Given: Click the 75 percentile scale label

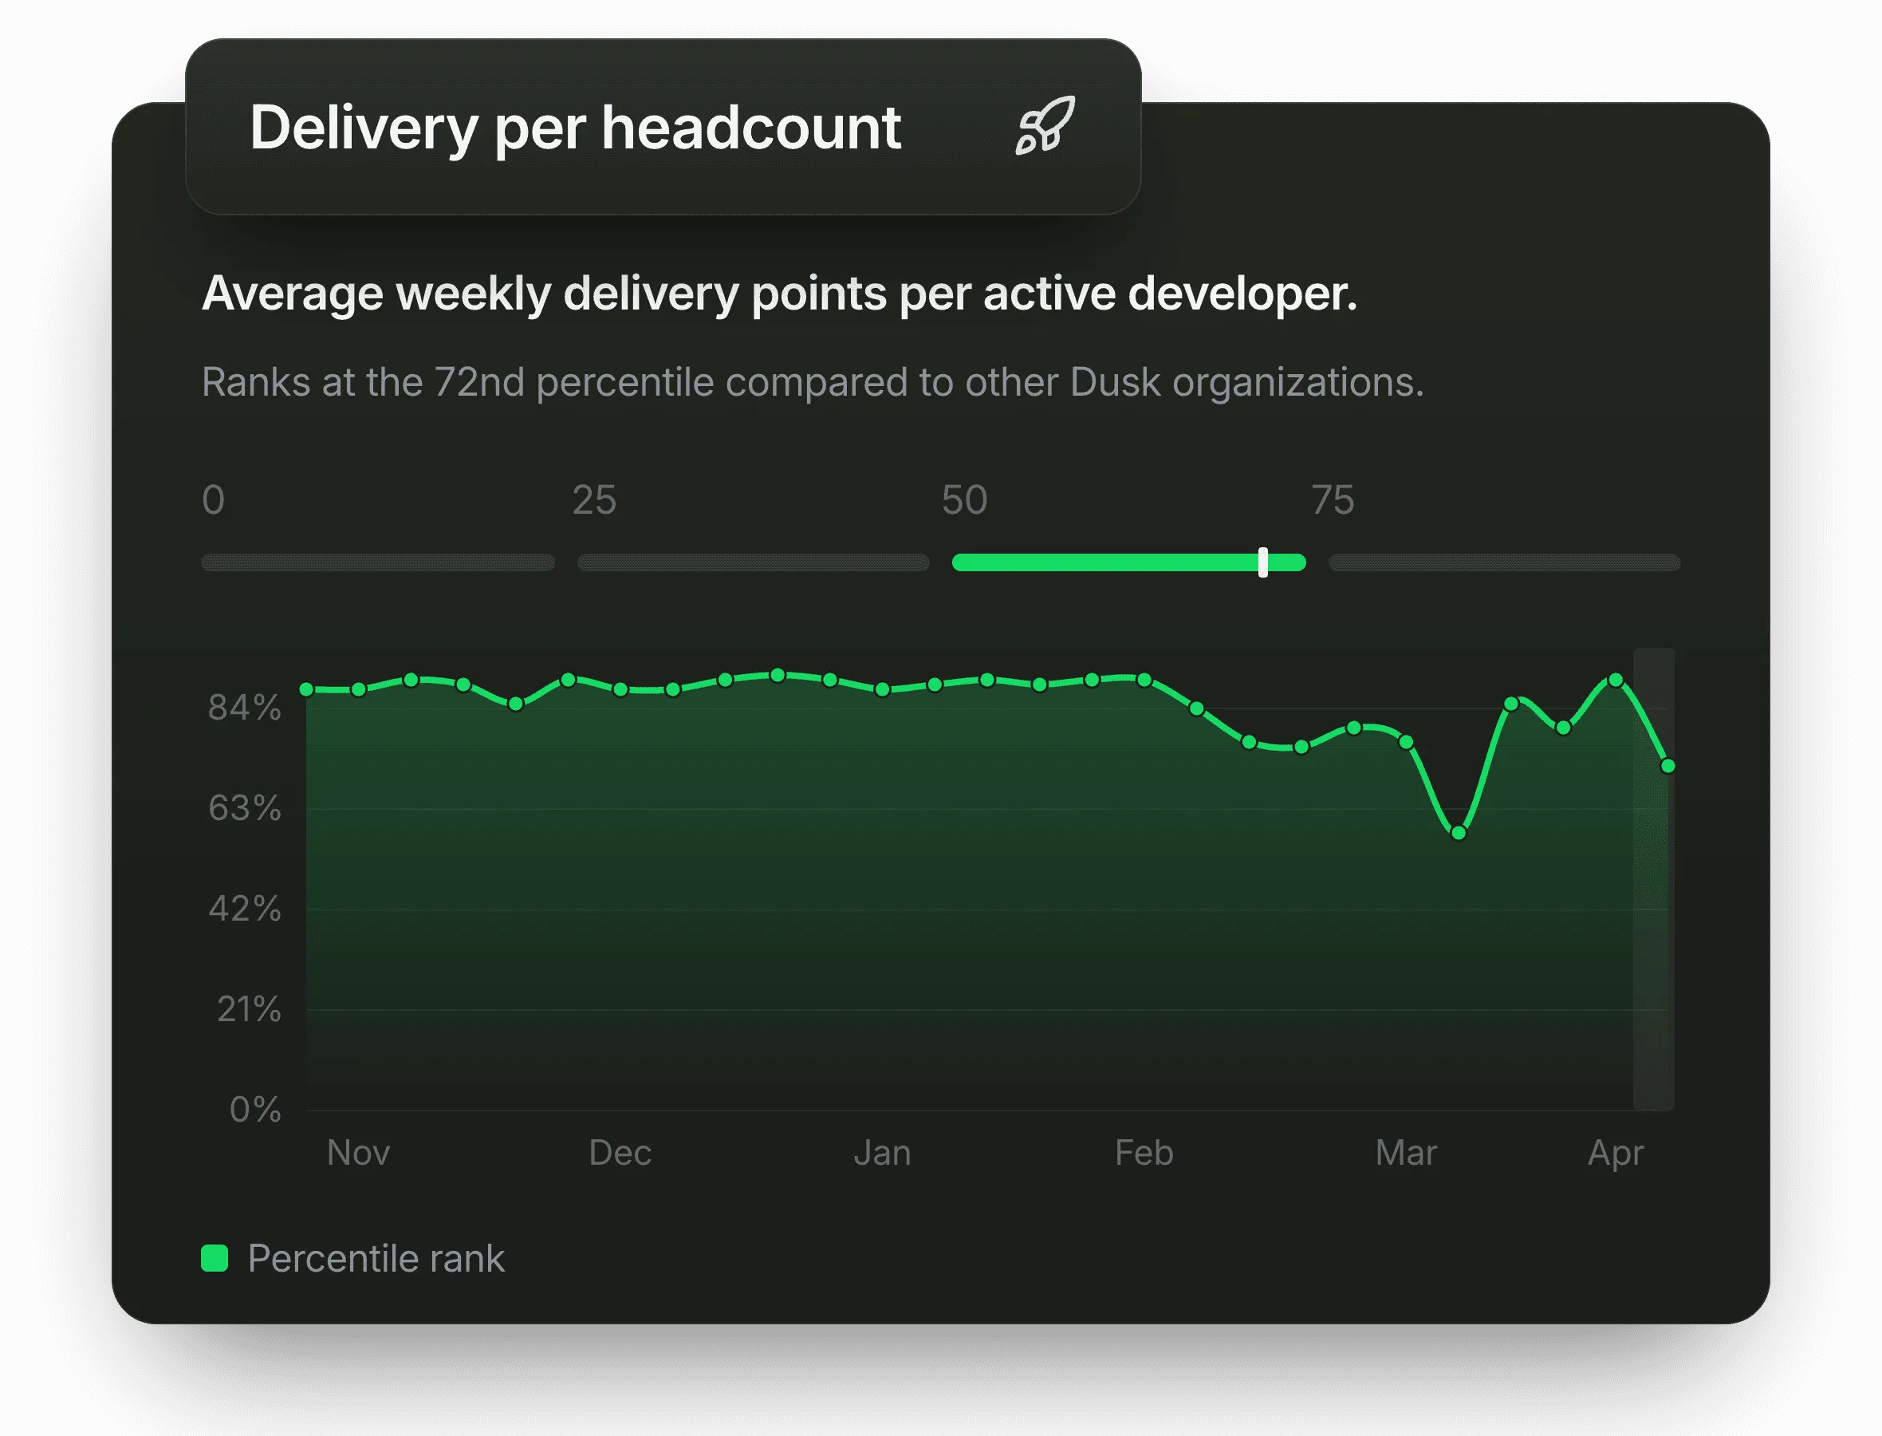Looking at the screenshot, I should (1333, 500).
